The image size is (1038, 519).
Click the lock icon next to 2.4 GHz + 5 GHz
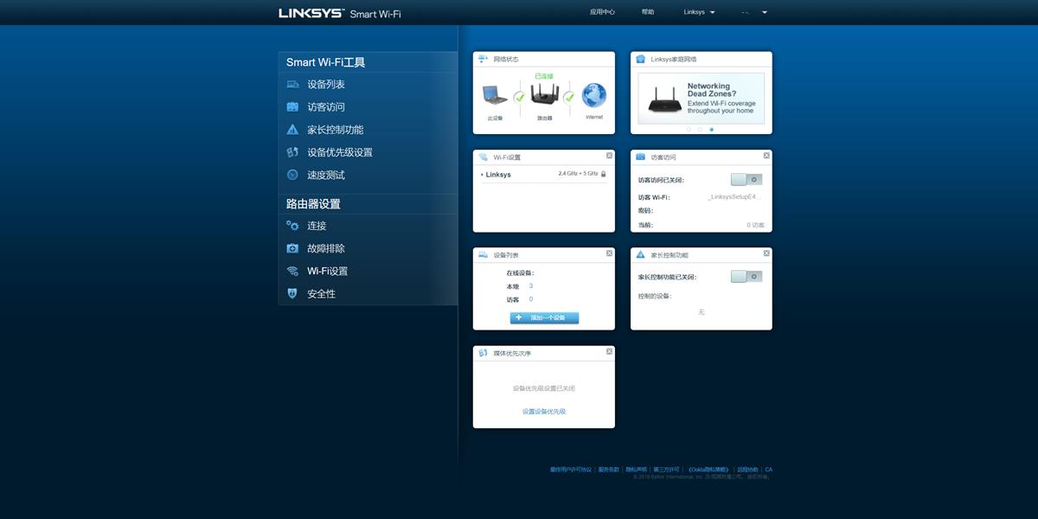pos(604,173)
